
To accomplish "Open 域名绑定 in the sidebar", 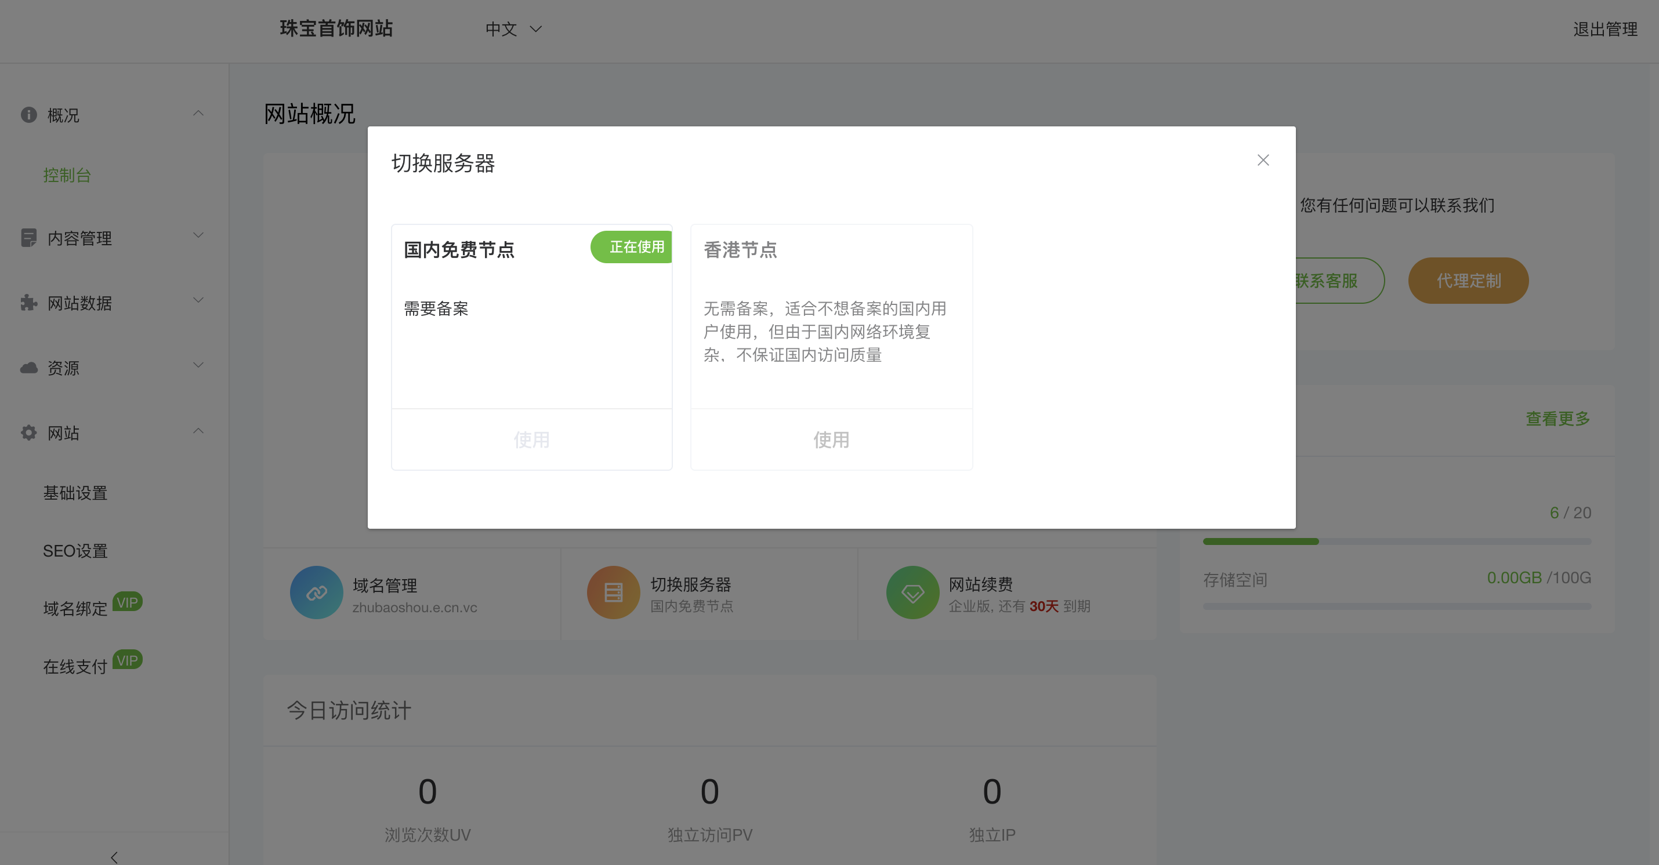I will 75,609.
